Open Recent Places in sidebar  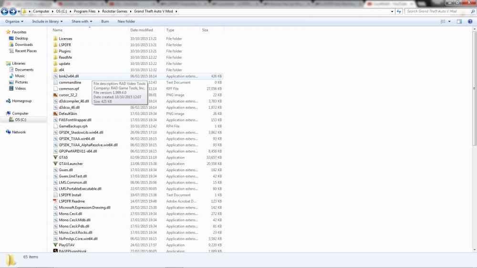click(22, 51)
